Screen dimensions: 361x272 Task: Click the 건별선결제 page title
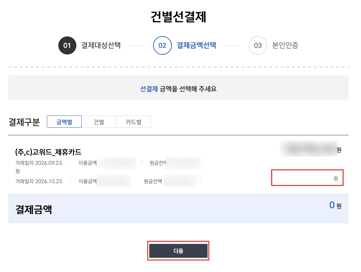click(178, 17)
